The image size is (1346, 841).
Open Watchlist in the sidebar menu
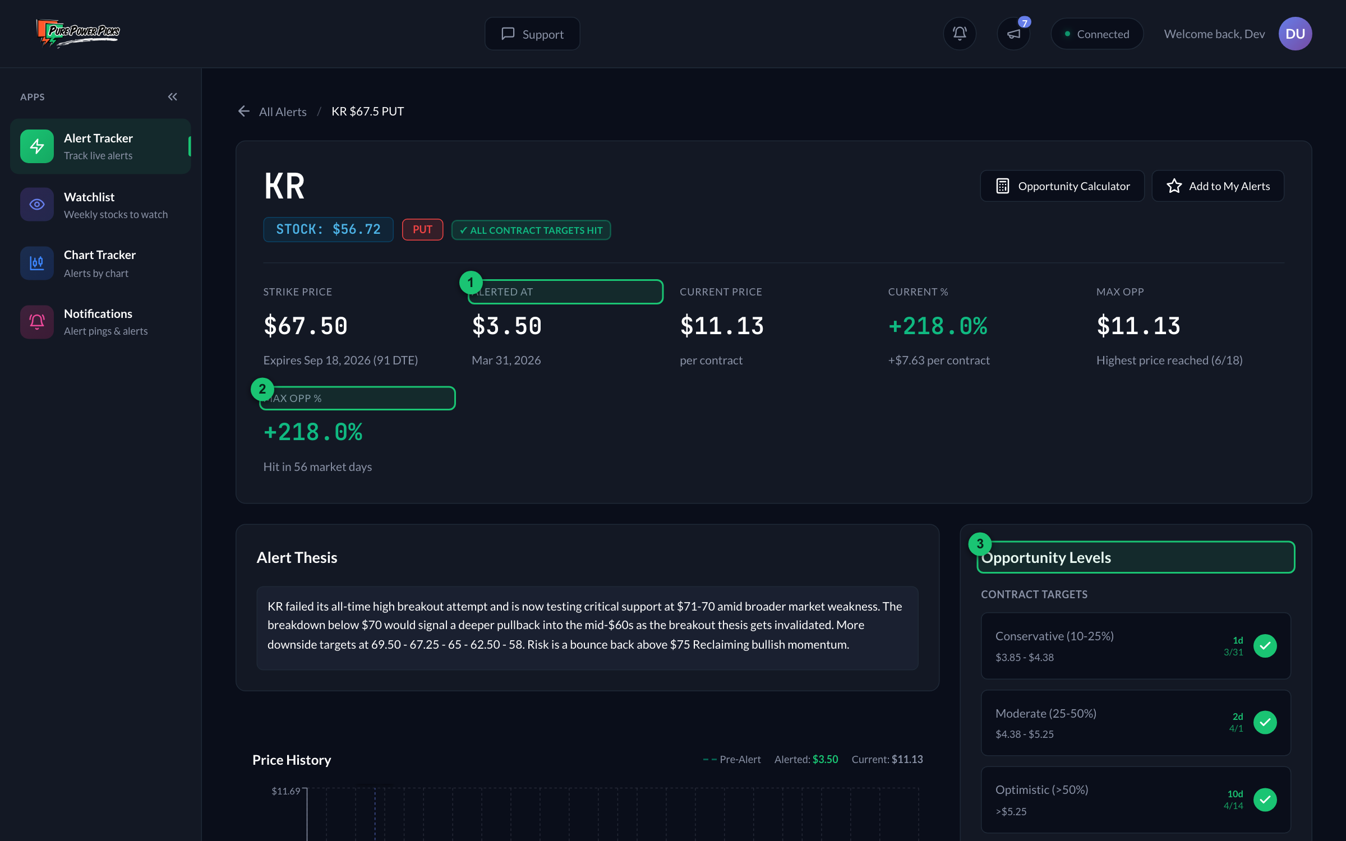100,205
